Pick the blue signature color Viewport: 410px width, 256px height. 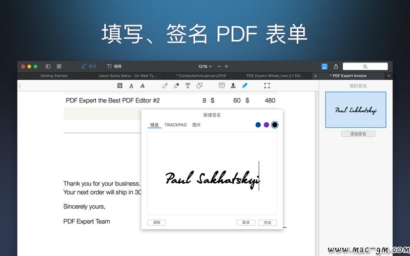pyautogui.click(x=258, y=125)
